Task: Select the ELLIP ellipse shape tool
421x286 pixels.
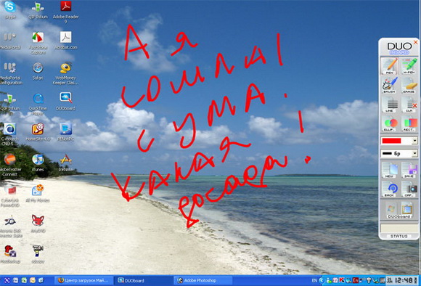Action: point(389,123)
